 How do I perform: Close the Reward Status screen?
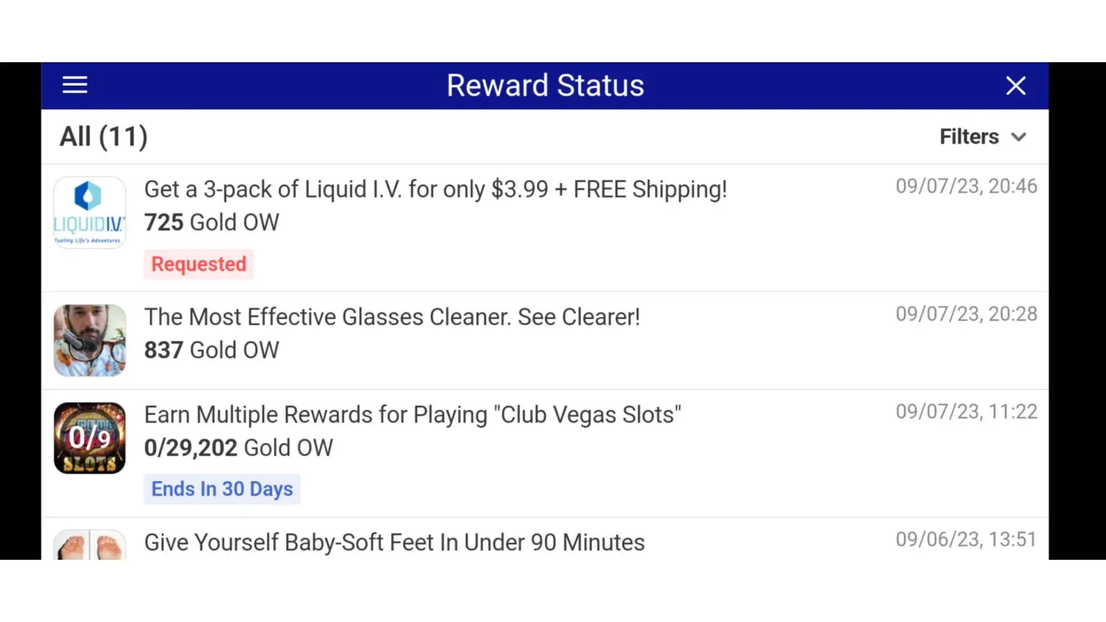1015,85
